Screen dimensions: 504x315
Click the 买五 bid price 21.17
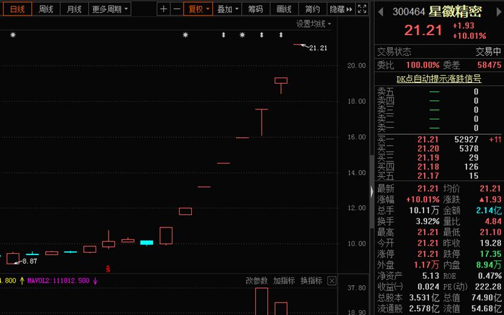(428, 176)
